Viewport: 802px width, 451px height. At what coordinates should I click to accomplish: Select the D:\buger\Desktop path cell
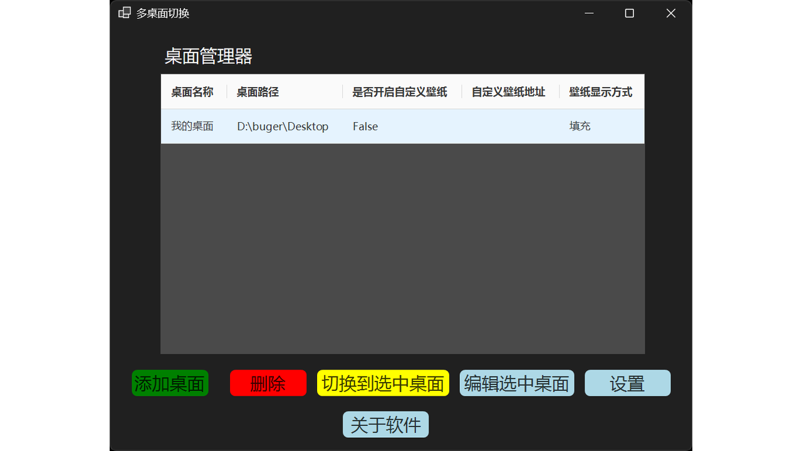pos(283,127)
